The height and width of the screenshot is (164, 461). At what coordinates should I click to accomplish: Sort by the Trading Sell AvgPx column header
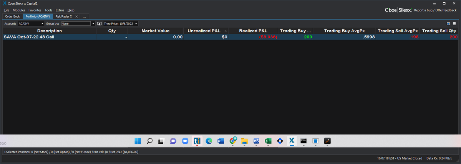pos(398,31)
